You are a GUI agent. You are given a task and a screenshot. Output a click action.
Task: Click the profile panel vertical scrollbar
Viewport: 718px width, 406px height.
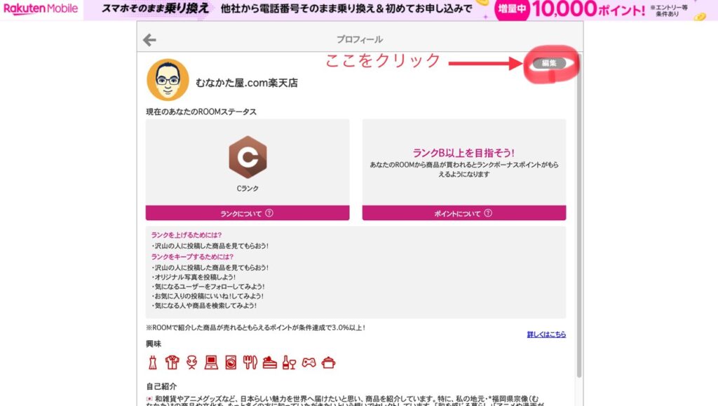(578, 210)
